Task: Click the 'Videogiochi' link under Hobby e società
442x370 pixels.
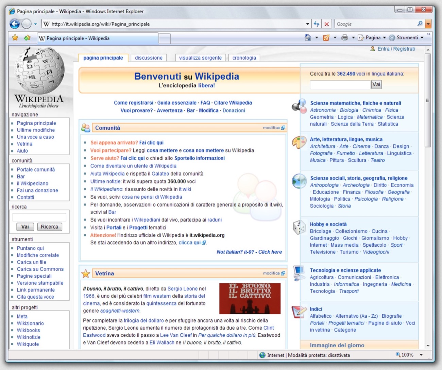Action: 376,252
